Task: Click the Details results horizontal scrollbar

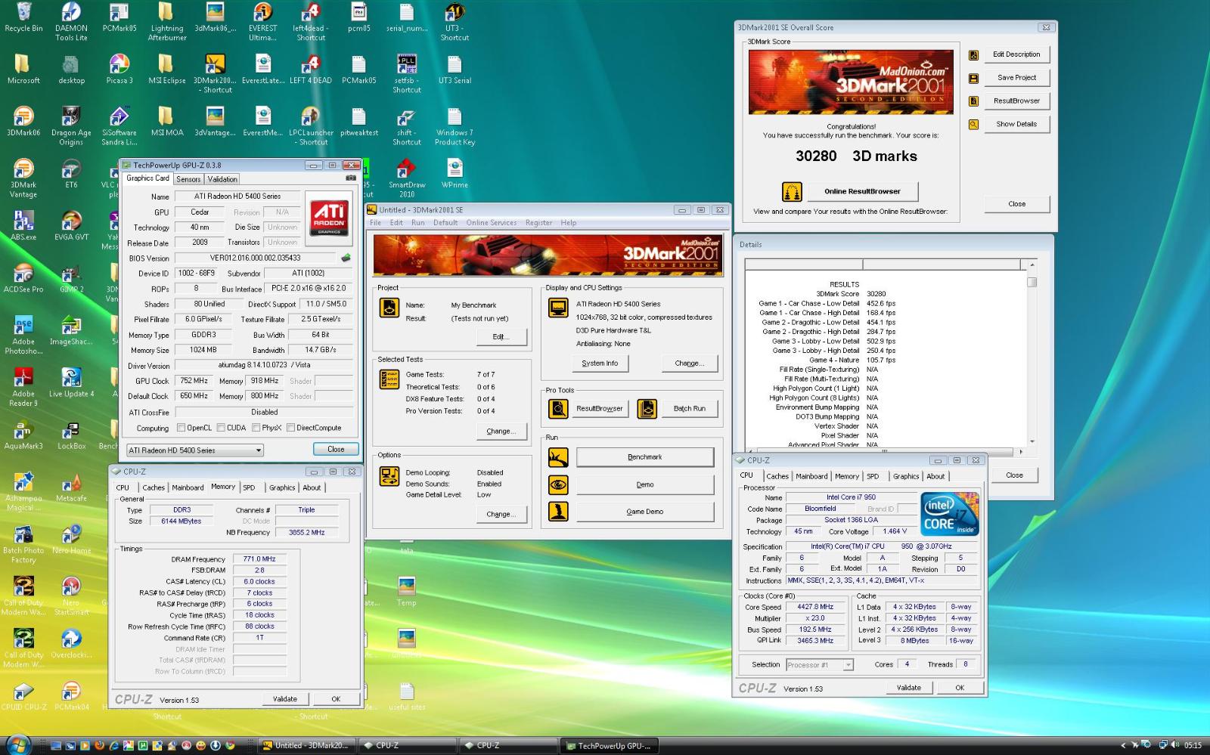Action: click(886, 451)
